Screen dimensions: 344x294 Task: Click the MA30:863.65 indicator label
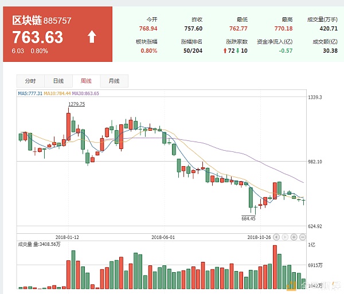click(85, 93)
